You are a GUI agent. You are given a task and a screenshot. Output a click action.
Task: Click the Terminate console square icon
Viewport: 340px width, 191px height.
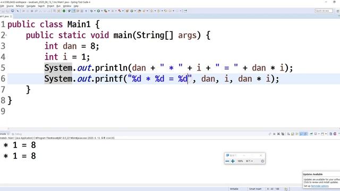[274, 134]
